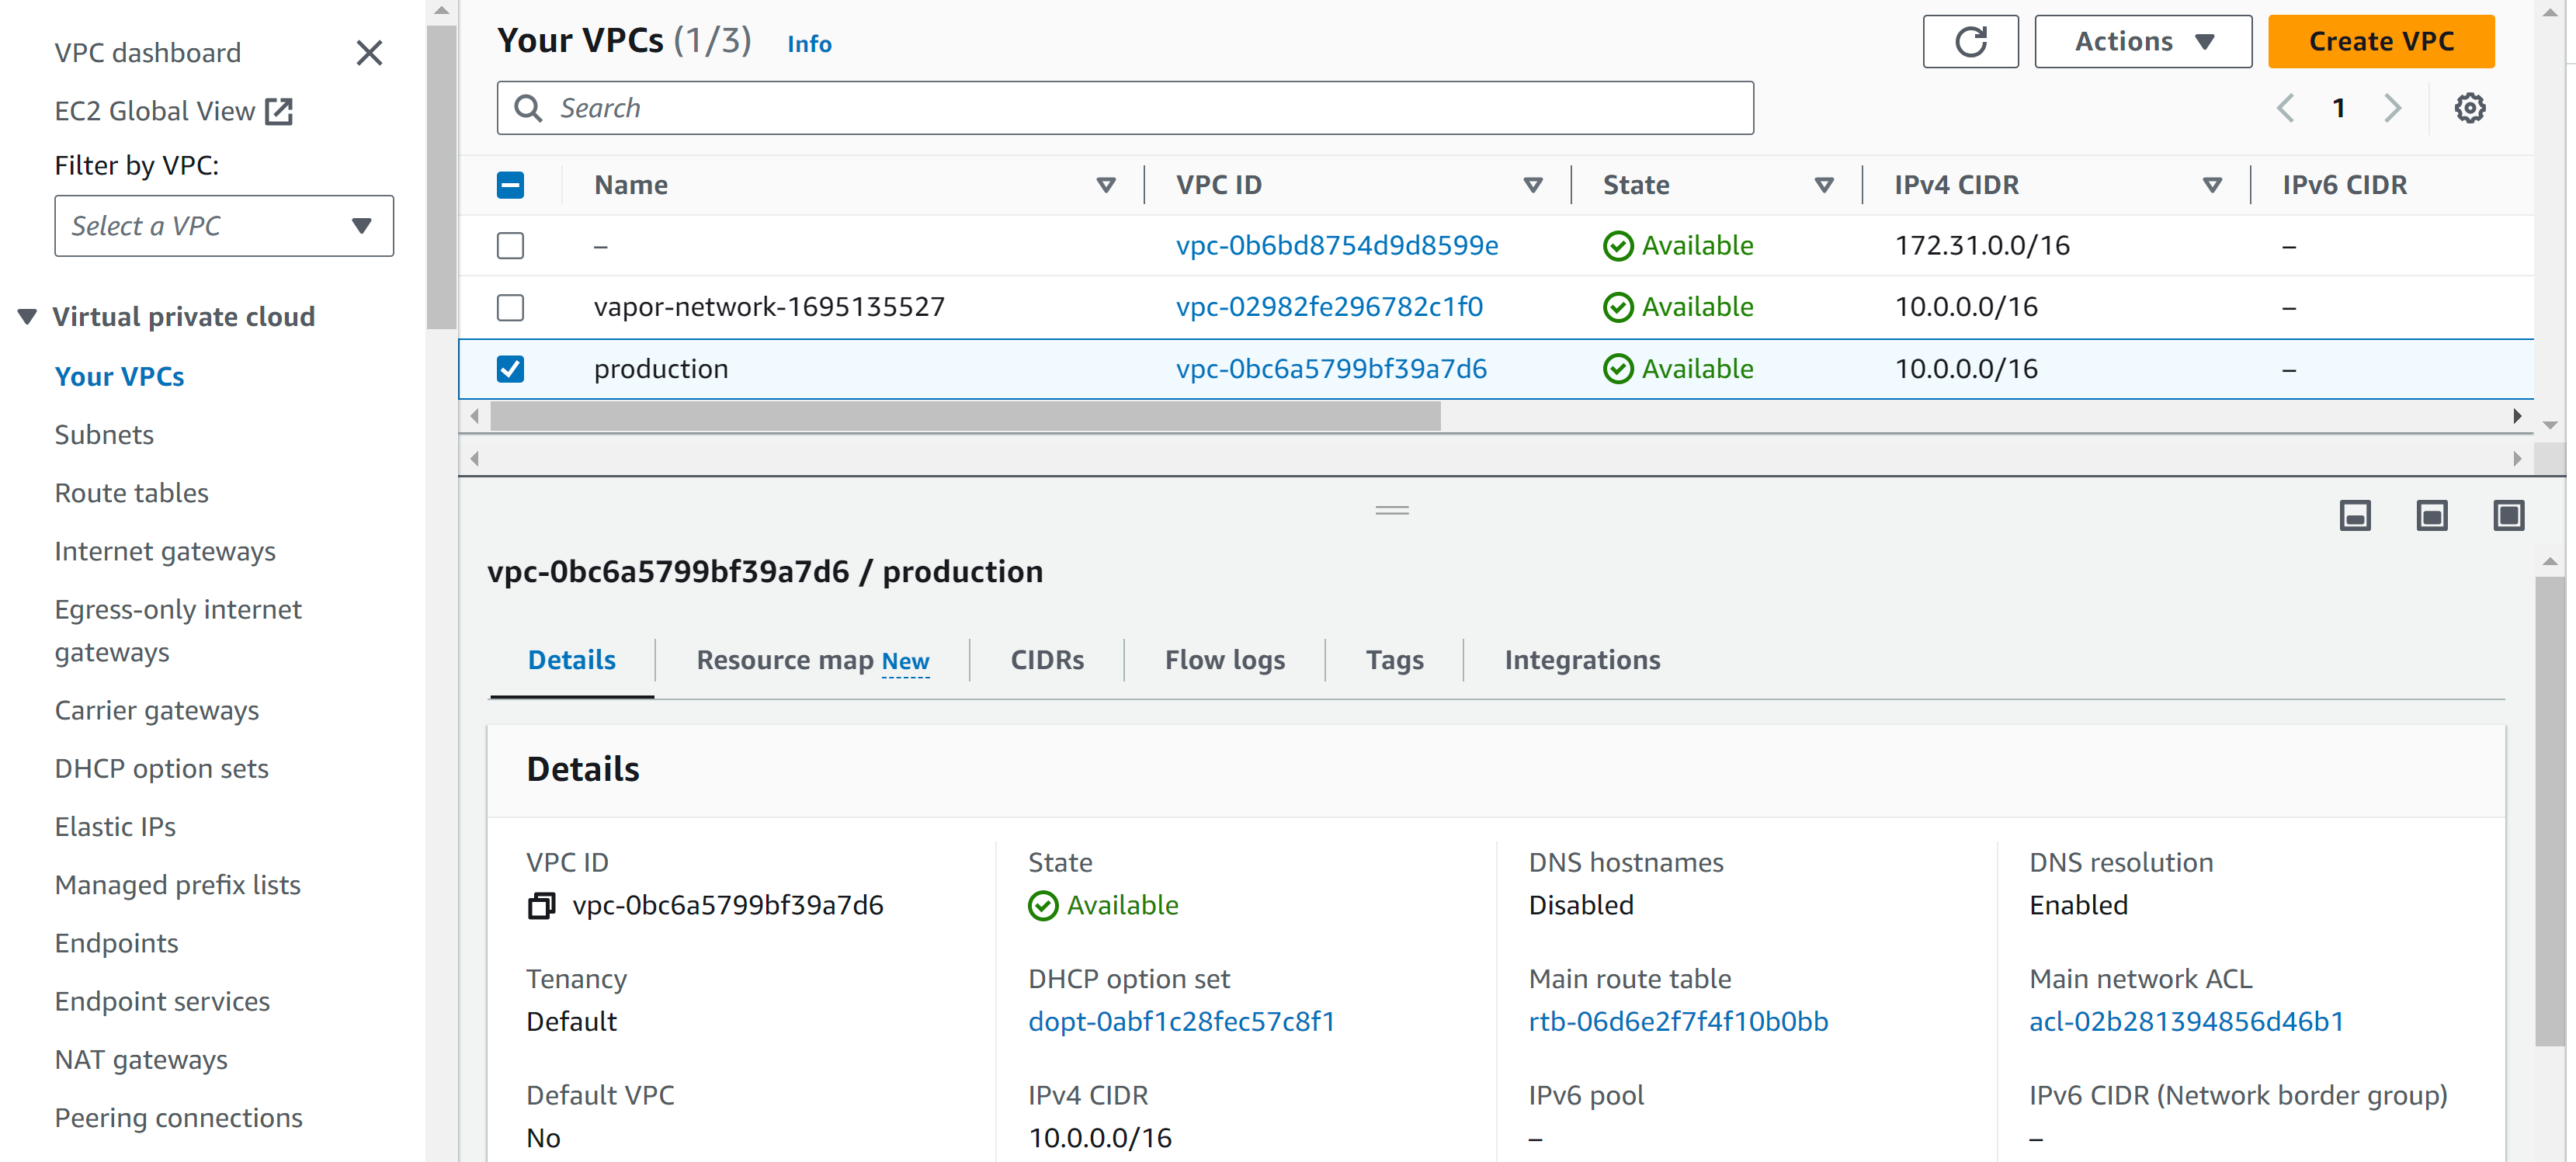Go to Endpoint services in sidebar

[162, 1002]
